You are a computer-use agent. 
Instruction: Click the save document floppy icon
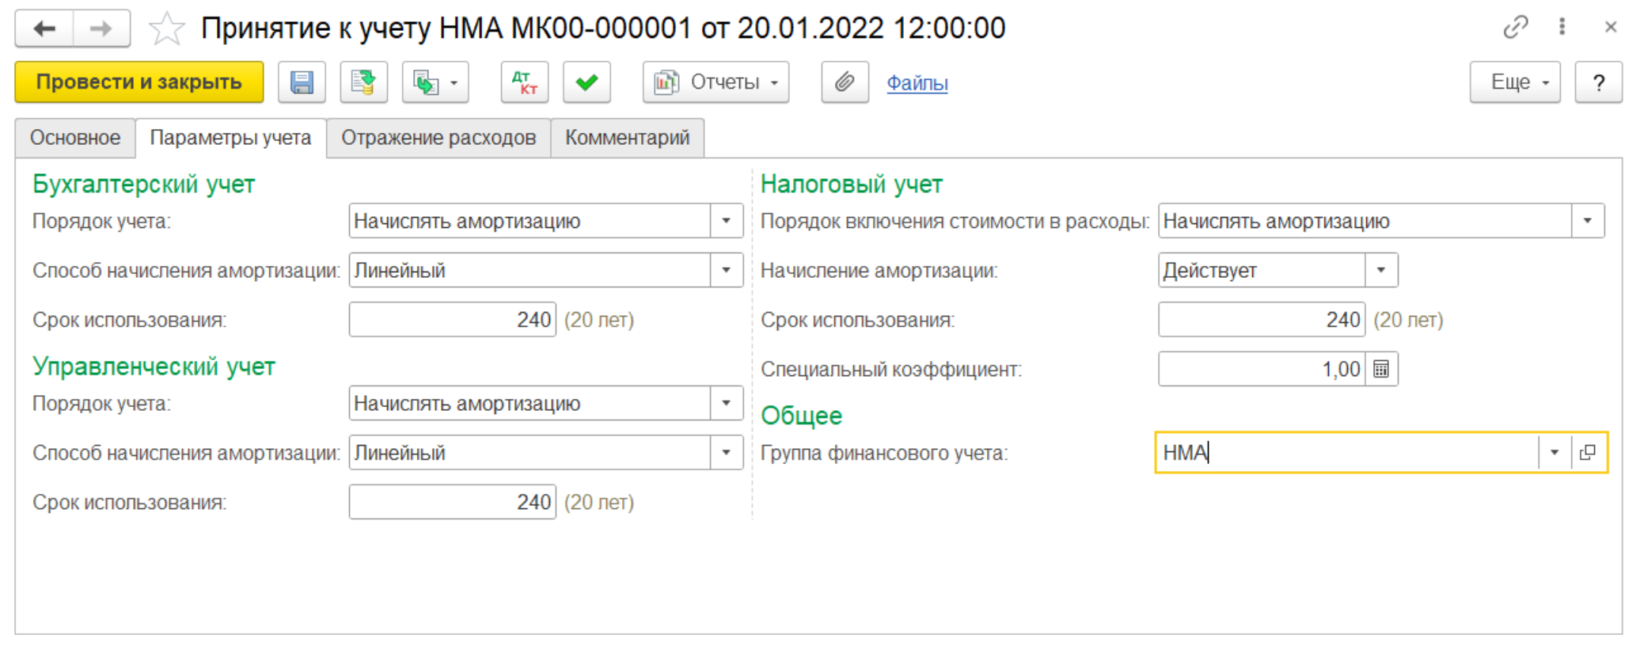(x=302, y=82)
